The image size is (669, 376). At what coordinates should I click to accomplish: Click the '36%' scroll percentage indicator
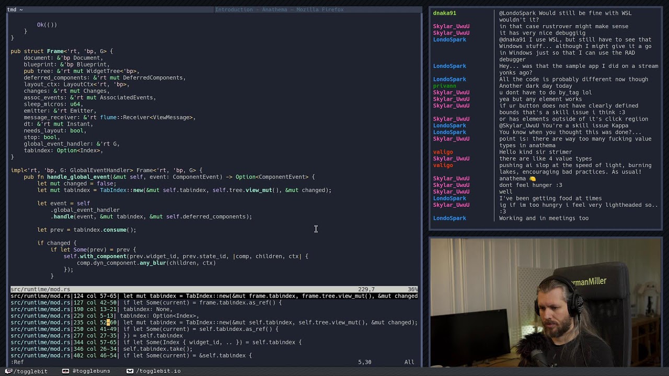pos(412,289)
